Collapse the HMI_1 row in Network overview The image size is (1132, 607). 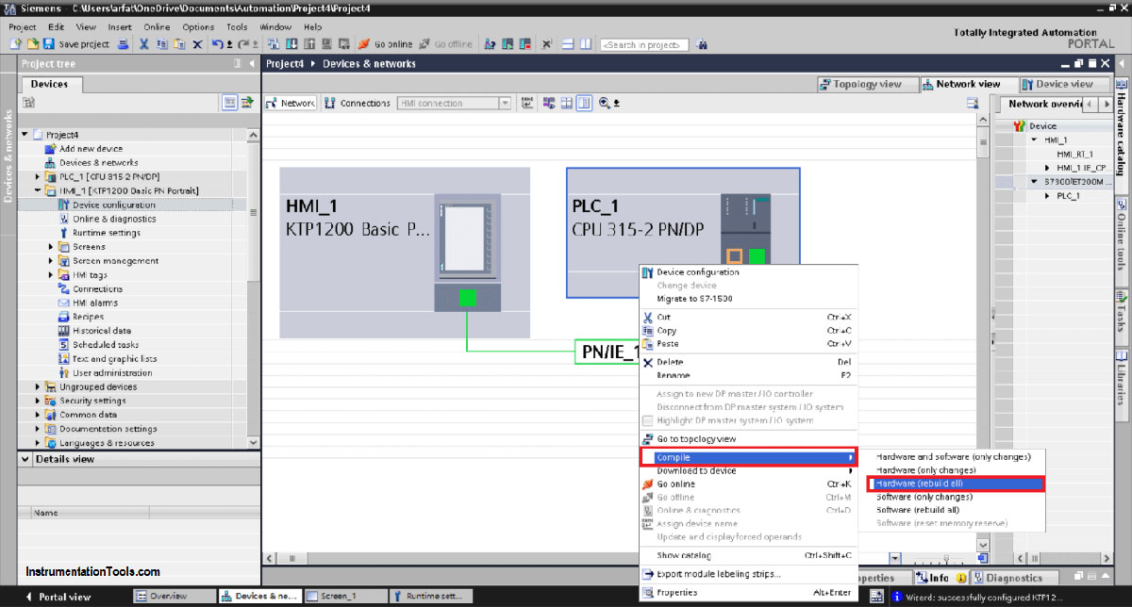tap(1033, 139)
